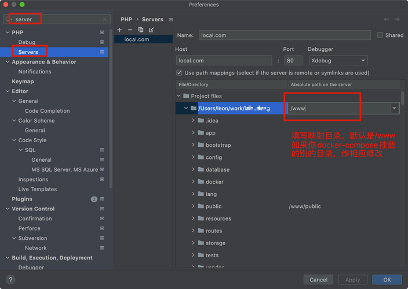The image size is (408, 289).
Task: Click folder icon of storage directory
Action: [201, 243]
